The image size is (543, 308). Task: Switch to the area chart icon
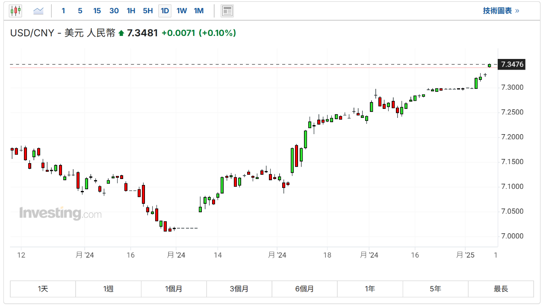[x=38, y=11]
